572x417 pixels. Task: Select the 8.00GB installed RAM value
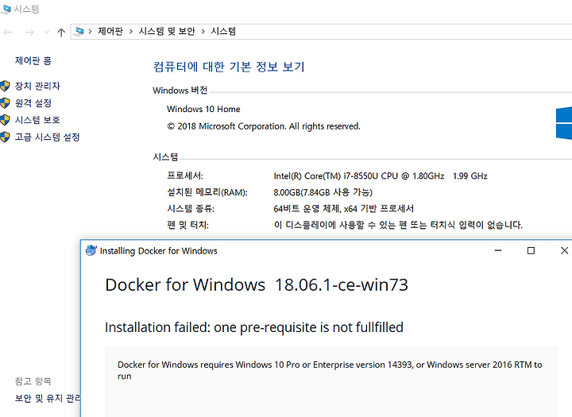point(323,192)
